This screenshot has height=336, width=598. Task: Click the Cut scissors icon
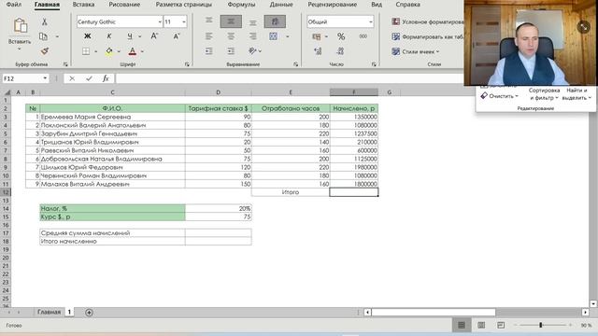45,21
